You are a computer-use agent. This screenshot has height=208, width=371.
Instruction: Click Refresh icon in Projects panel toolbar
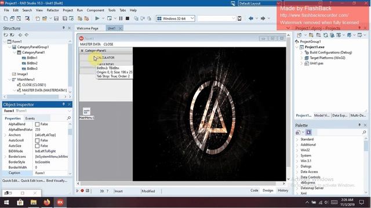[x=326, y=35]
